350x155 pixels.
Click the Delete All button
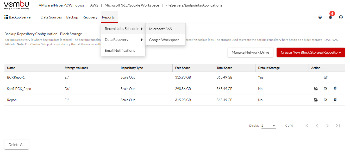click(16, 145)
